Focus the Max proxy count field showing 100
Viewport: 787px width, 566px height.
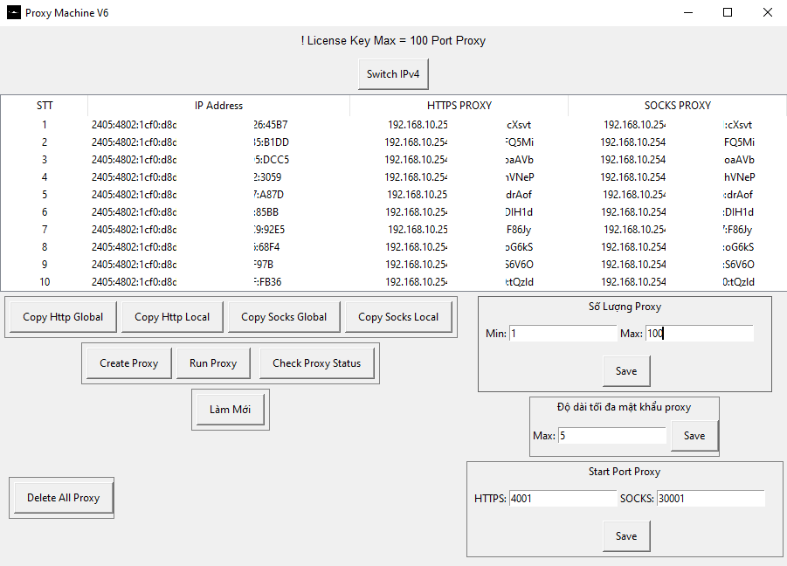click(x=700, y=333)
